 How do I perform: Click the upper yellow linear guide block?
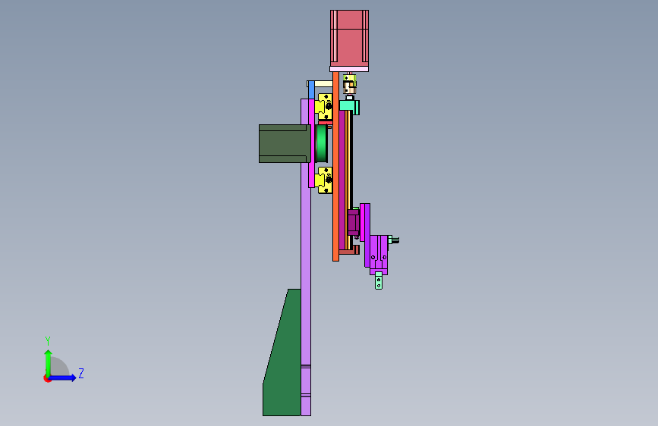pos(324,106)
